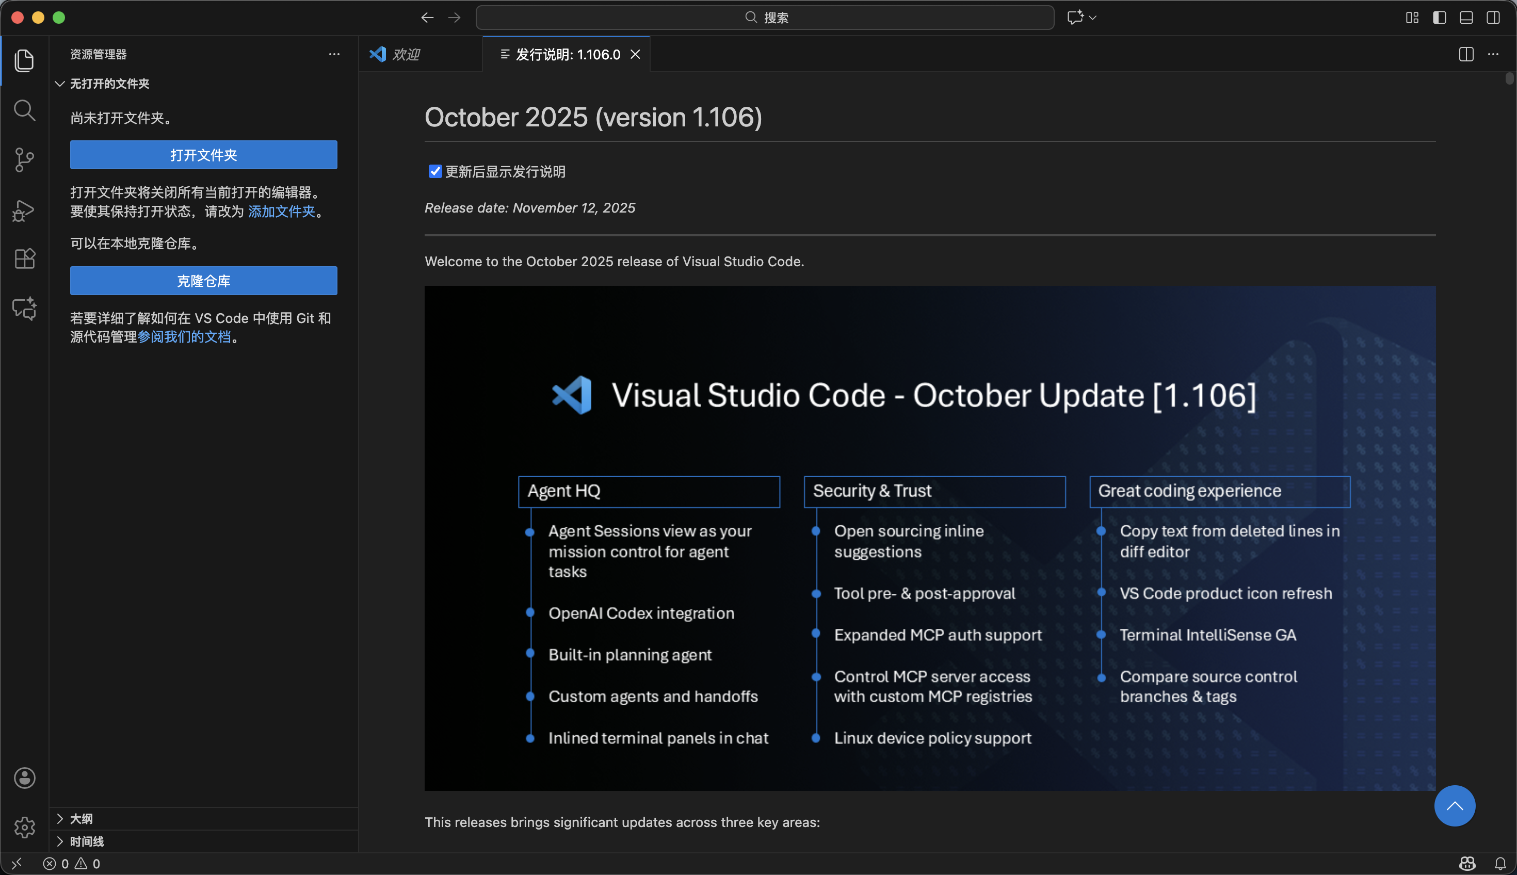This screenshot has width=1517, height=875.
Task: Open the Source Control view
Action: coord(24,160)
